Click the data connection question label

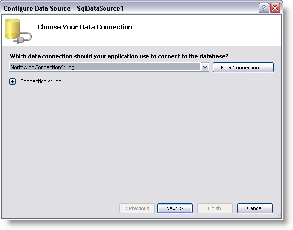119,57
